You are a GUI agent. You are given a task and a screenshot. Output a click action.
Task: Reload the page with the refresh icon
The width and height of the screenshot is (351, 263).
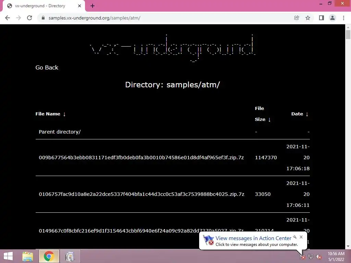29,18
